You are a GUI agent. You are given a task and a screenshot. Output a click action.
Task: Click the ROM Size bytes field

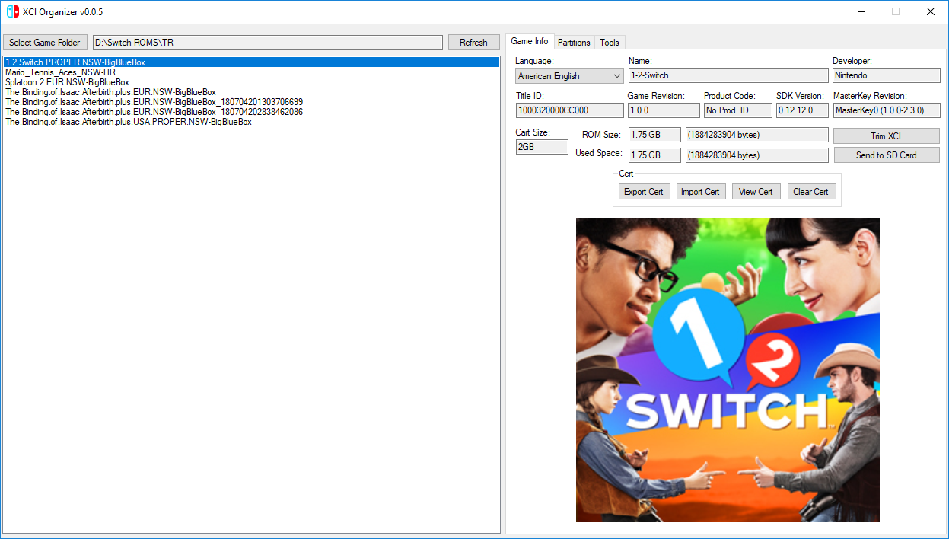click(757, 135)
